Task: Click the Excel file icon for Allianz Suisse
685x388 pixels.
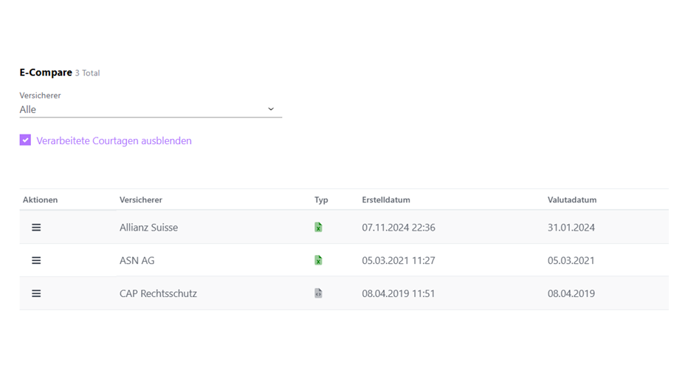Action: tap(318, 228)
